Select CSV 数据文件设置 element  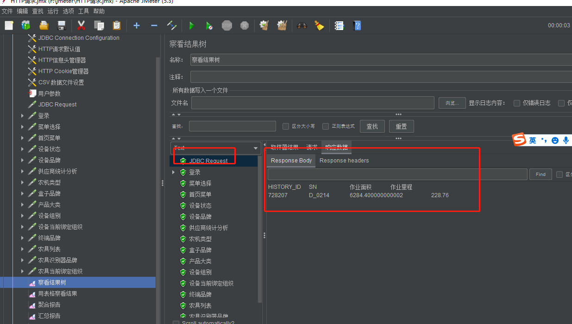(x=61, y=82)
